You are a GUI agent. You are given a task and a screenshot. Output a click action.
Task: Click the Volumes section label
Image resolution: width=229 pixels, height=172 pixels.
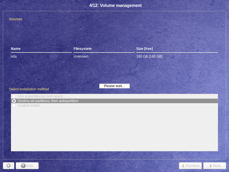tap(16, 19)
